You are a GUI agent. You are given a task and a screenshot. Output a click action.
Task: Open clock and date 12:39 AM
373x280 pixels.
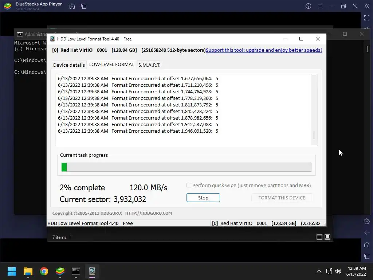pyautogui.click(x=356, y=271)
